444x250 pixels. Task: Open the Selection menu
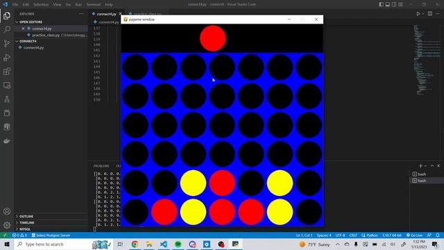(x=41, y=5)
